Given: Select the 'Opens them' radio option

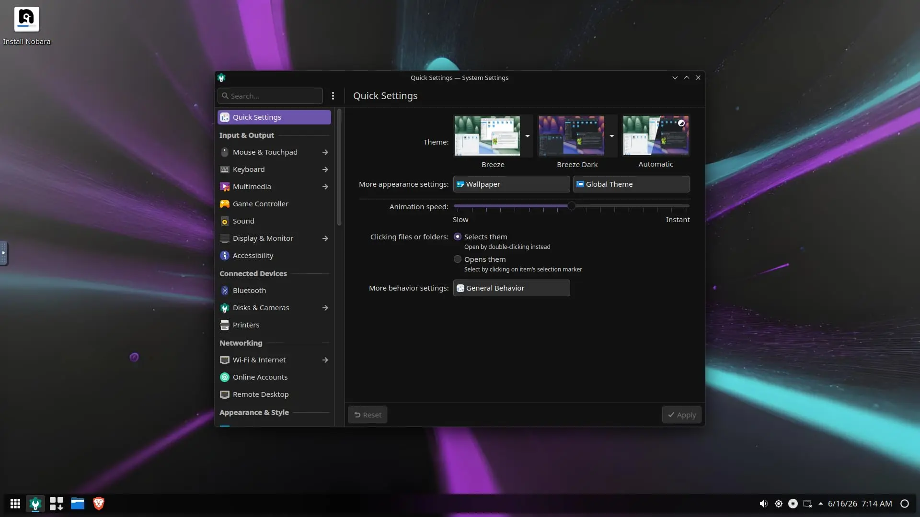Looking at the screenshot, I should click(x=458, y=259).
